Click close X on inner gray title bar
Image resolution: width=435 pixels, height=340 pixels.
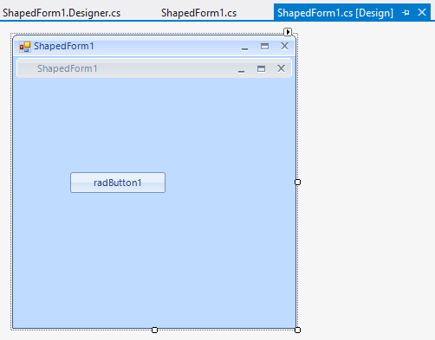pos(281,68)
